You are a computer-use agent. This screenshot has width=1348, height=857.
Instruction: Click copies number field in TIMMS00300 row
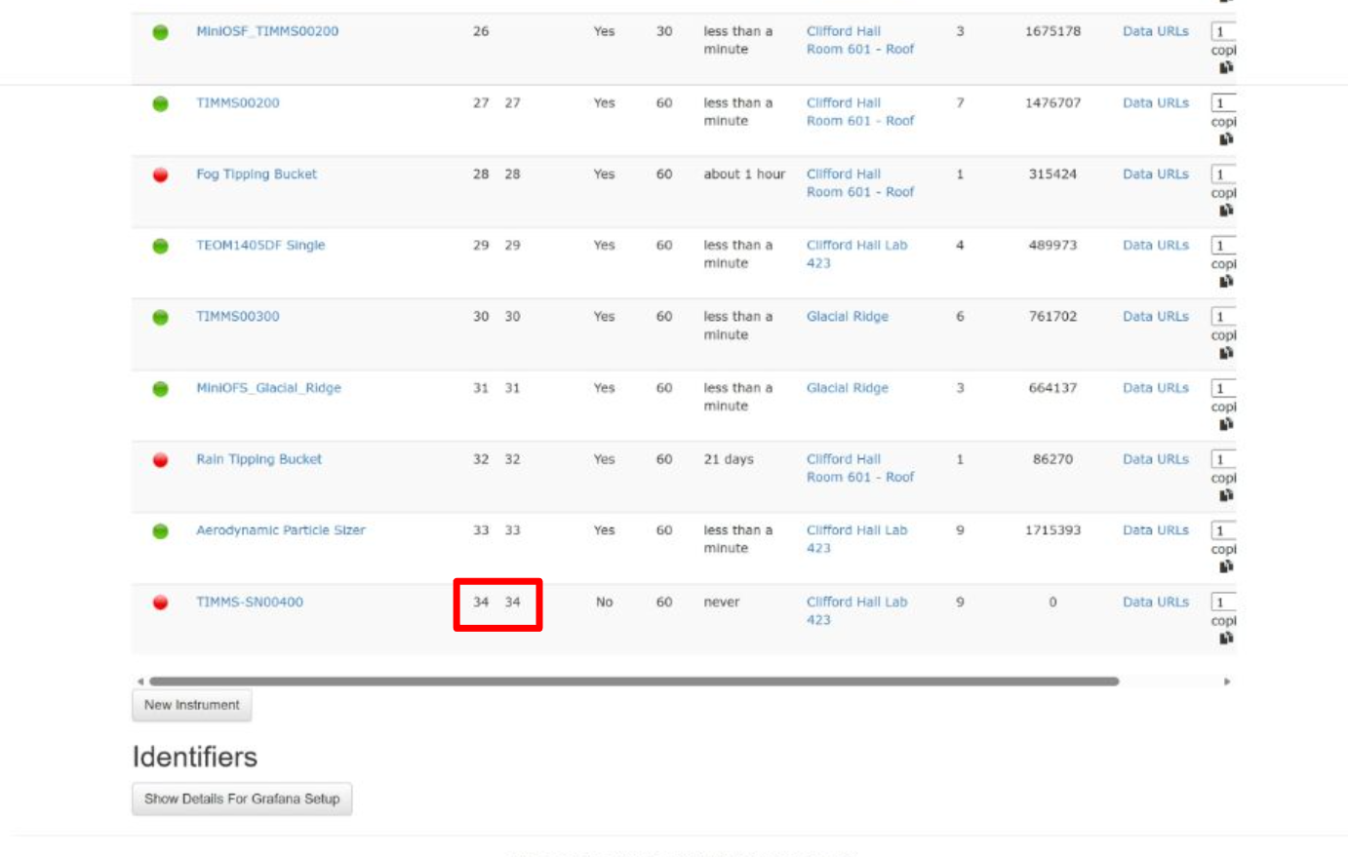[1223, 317]
